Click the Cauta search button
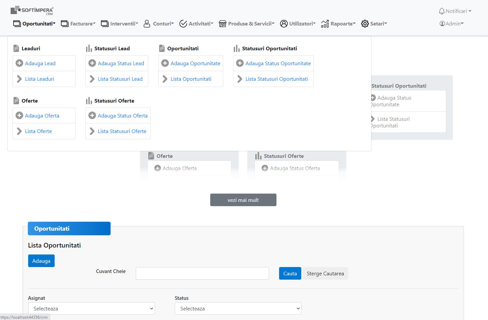This screenshot has width=488, height=320. point(290,273)
